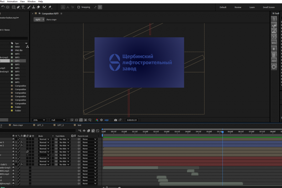The image size is (282, 188).
Task: Click the current time 0:00:05:19 display
Action: pyautogui.click(x=132, y=120)
